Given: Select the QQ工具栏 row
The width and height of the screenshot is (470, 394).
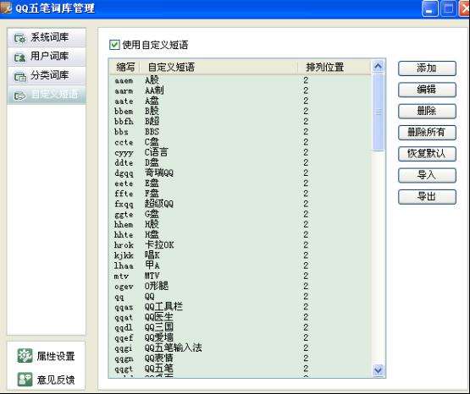Looking at the screenshot, I should tap(240, 307).
